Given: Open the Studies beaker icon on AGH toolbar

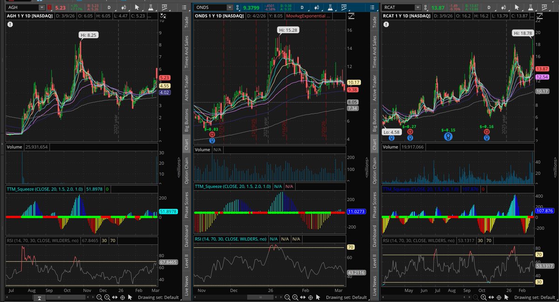Looking at the screenshot, I should (151, 7).
